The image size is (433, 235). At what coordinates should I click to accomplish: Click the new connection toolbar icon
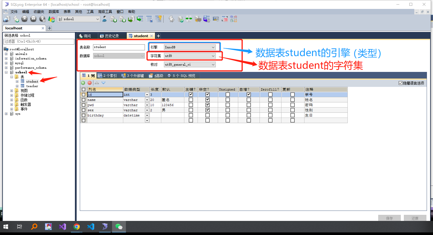pyautogui.click(x=6, y=19)
